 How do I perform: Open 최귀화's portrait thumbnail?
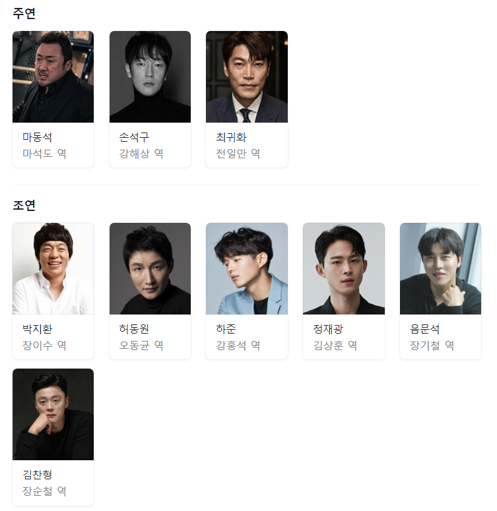(247, 77)
